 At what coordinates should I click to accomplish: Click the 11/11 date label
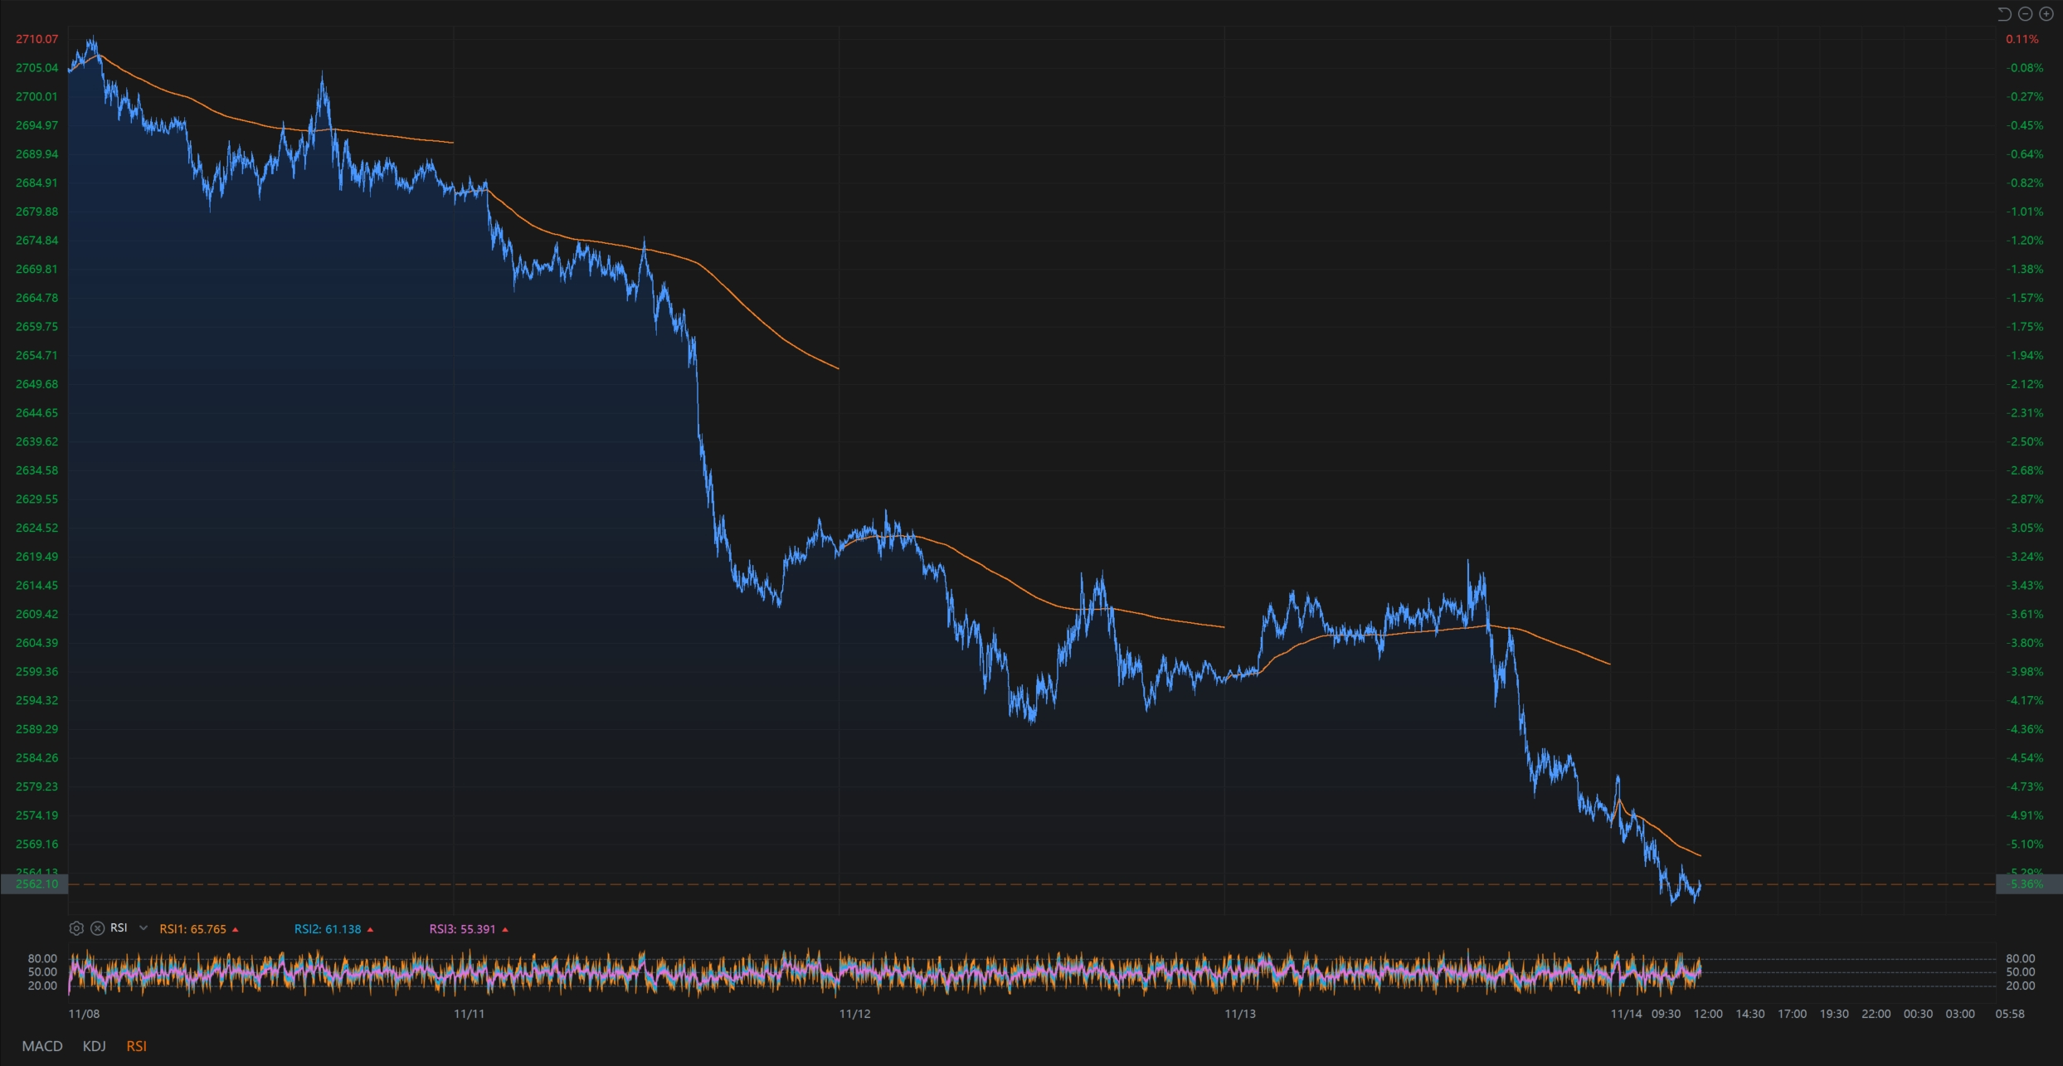pos(470,1014)
